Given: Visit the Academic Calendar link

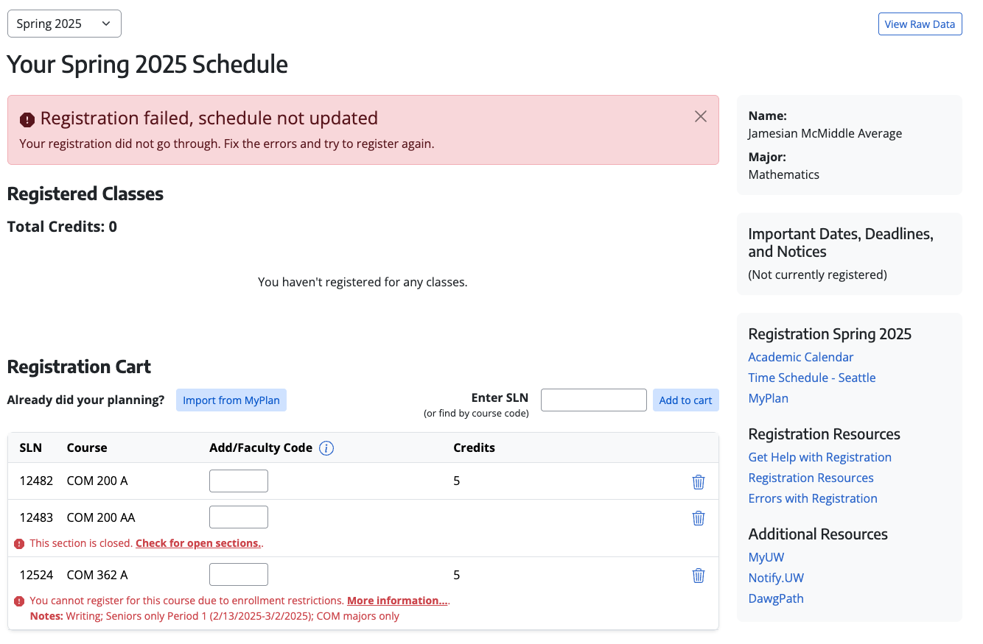Looking at the screenshot, I should (x=800, y=356).
